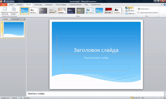The width and height of the screenshot is (166, 99).
Task: Apply the dark navy blue theme
Action: coord(71,11)
